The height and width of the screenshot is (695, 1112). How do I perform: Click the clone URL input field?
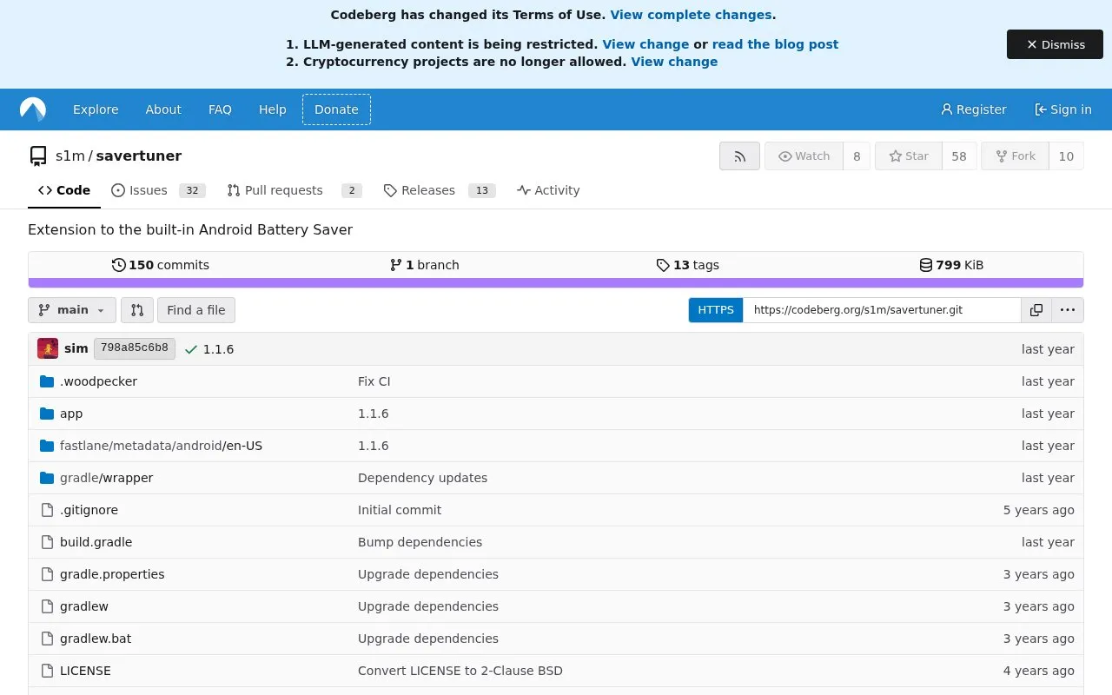882,310
